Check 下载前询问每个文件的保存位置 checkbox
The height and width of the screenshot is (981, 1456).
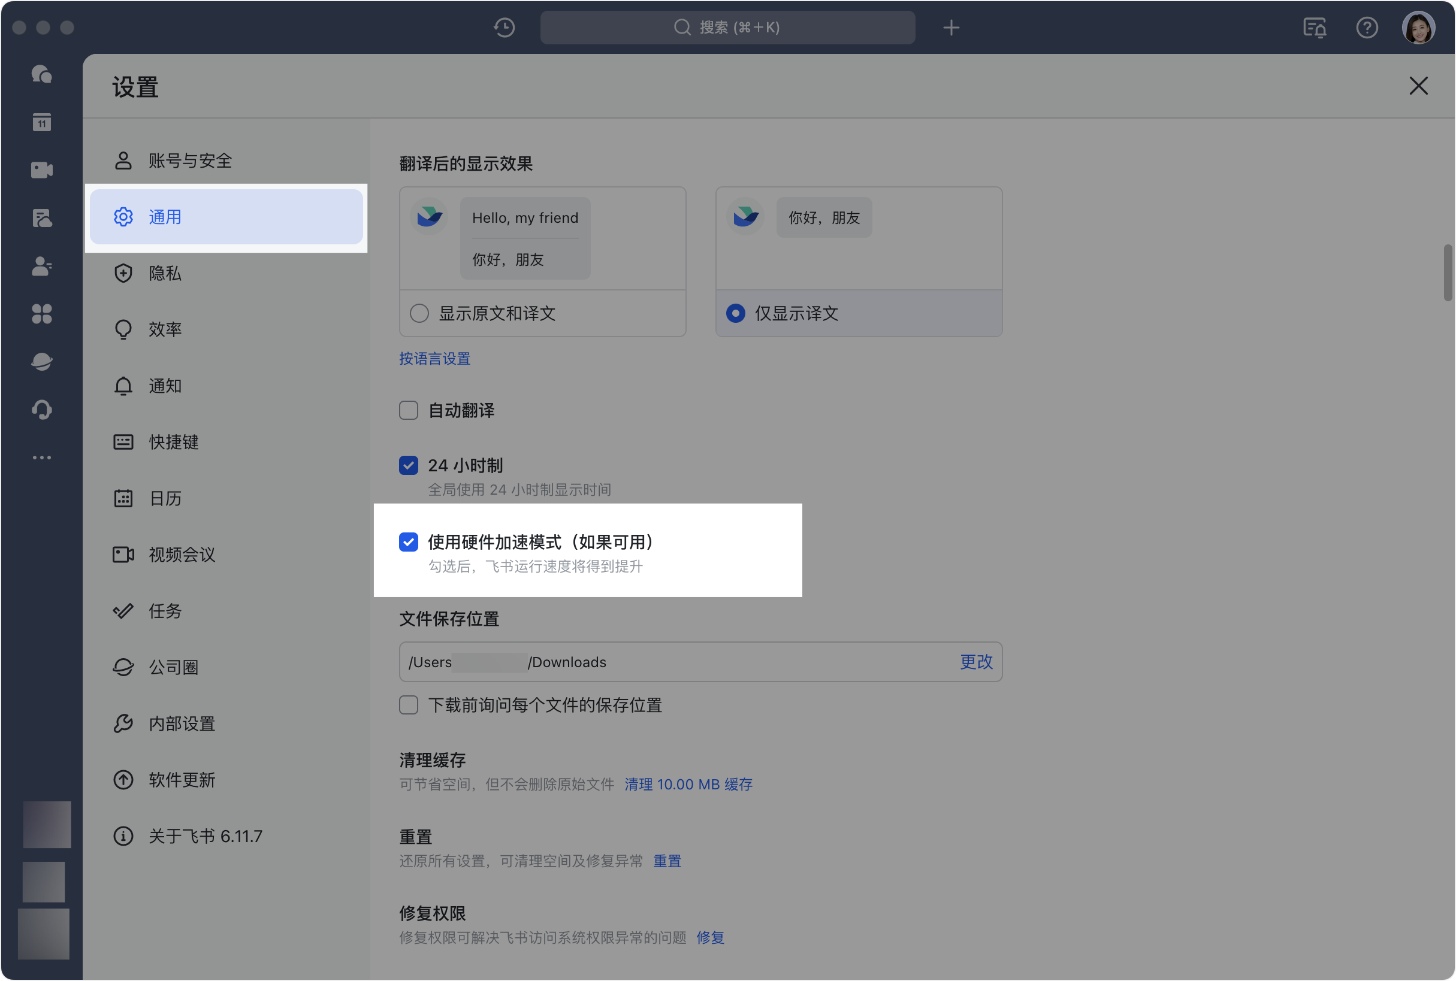click(409, 705)
